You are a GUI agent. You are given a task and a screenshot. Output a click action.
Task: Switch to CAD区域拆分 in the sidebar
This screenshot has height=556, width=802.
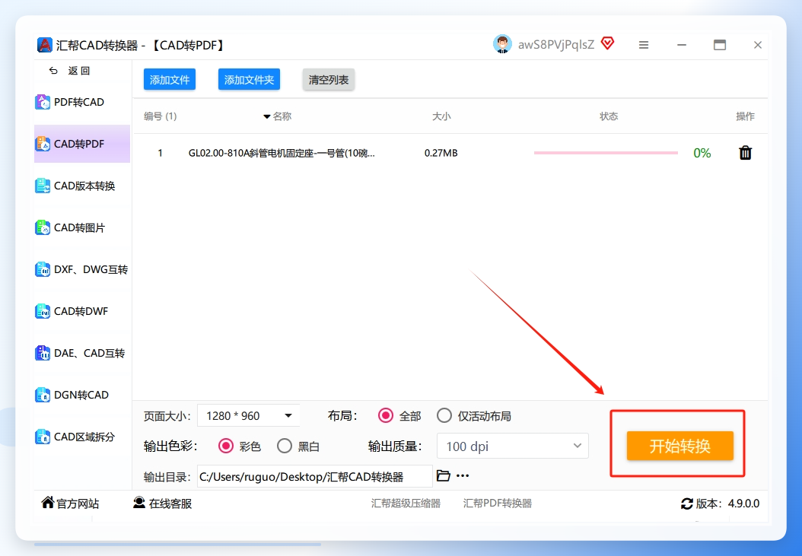(x=82, y=437)
